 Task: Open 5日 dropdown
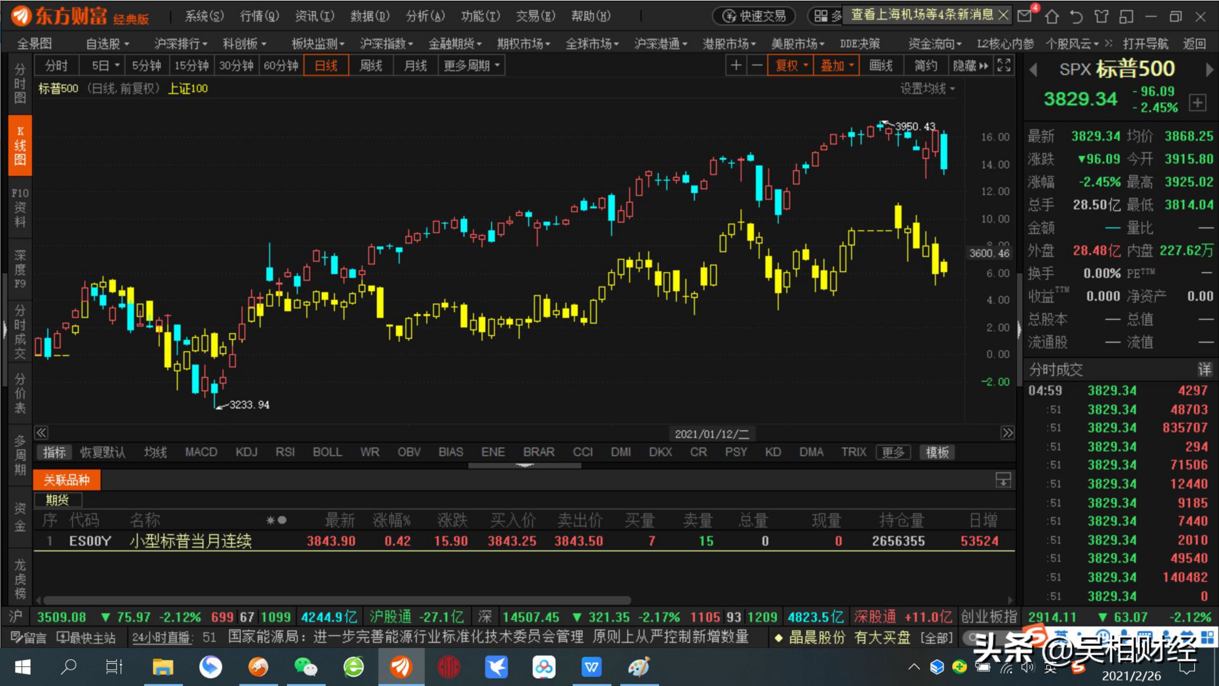(102, 65)
